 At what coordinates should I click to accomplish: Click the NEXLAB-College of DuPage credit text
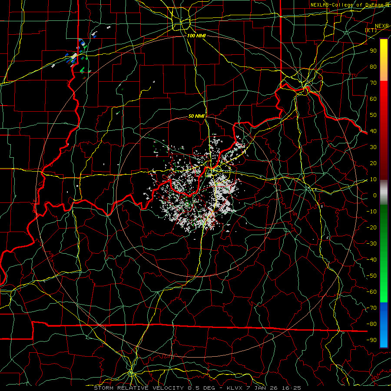(350, 5)
